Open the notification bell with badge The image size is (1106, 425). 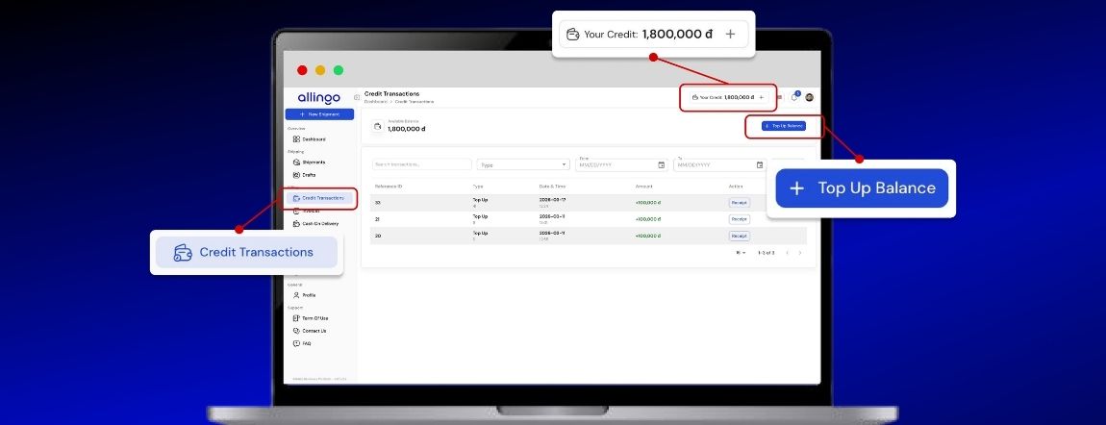coord(795,96)
